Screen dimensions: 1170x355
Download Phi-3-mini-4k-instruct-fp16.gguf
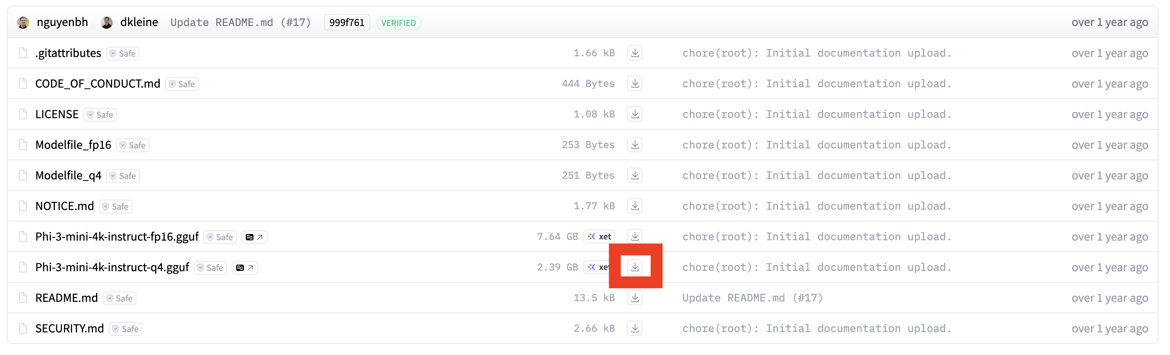pos(634,236)
